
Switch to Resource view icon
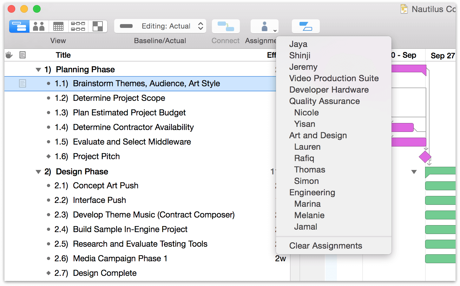[39, 26]
